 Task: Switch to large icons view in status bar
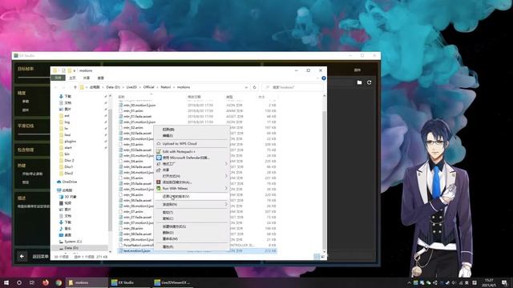tap(322, 257)
